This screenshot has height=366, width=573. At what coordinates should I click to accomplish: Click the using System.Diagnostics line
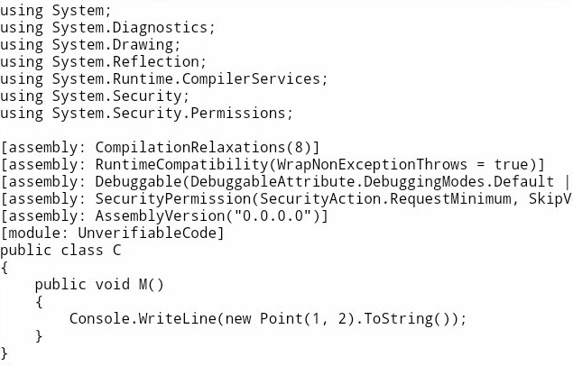click(x=107, y=28)
